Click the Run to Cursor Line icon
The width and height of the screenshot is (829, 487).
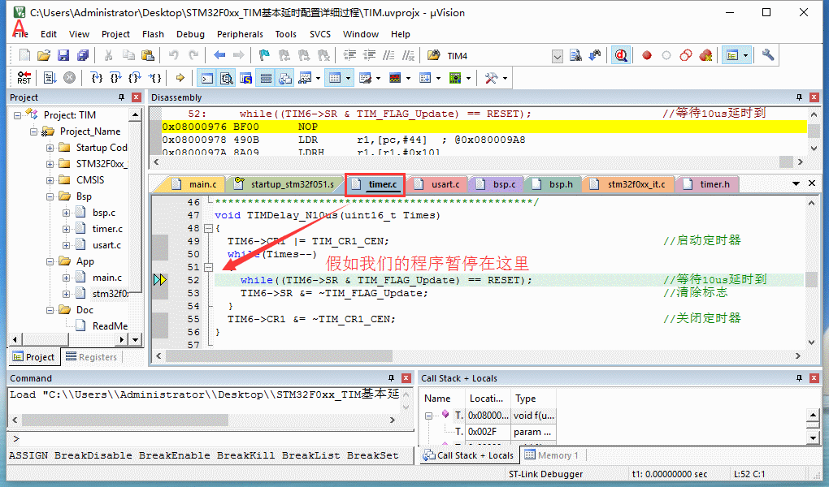pyautogui.click(x=154, y=78)
